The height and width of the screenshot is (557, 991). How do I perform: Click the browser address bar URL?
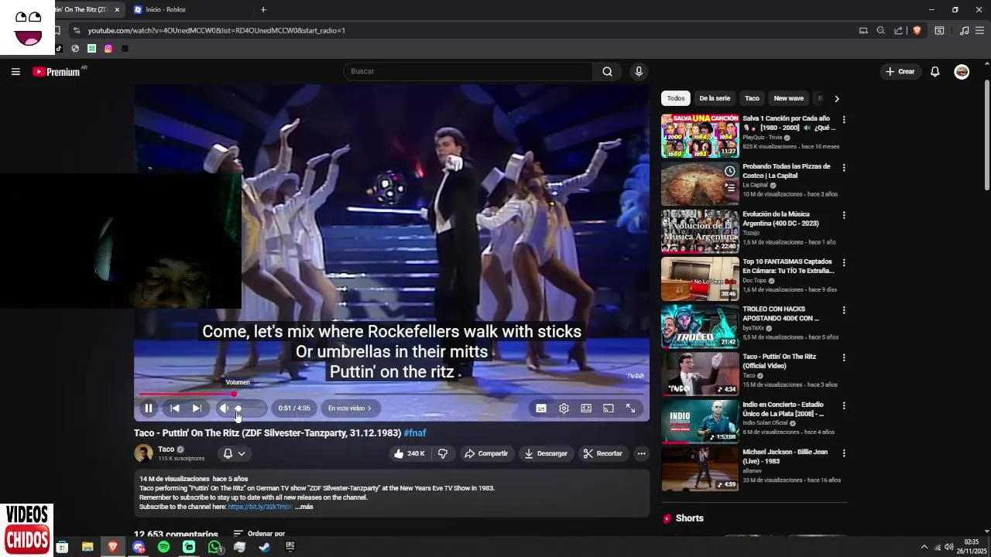(x=217, y=30)
